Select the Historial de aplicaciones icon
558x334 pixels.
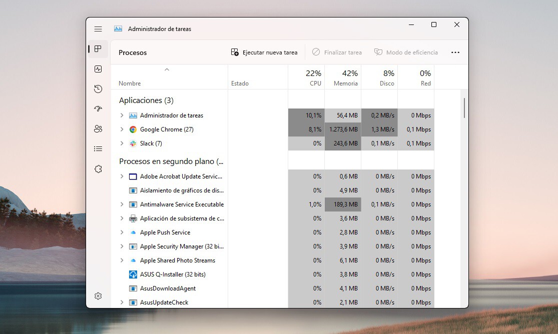coord(98,88)
